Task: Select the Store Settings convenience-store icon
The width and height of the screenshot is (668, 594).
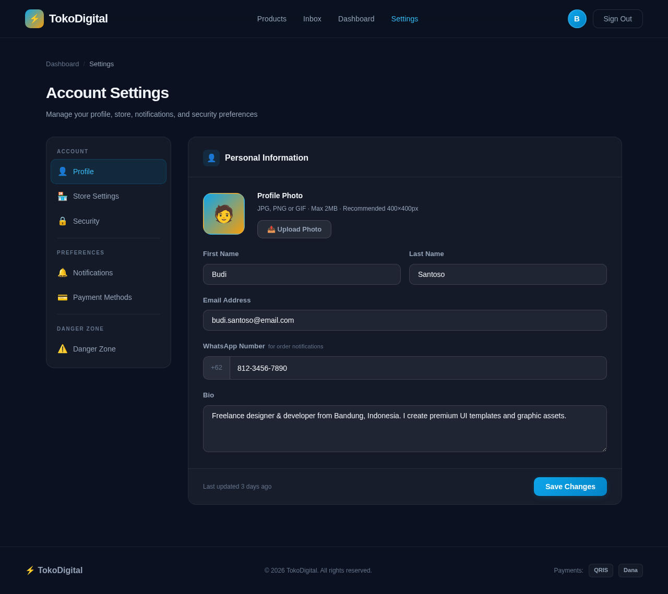Action: (62, 196)
